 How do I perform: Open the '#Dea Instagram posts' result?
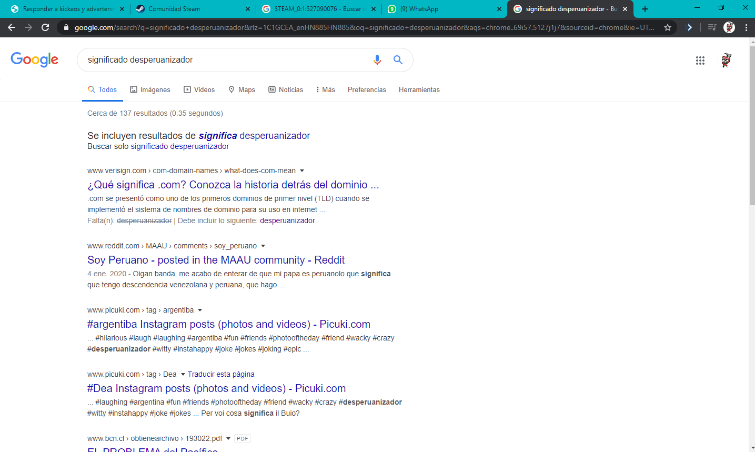coord(216,388)
